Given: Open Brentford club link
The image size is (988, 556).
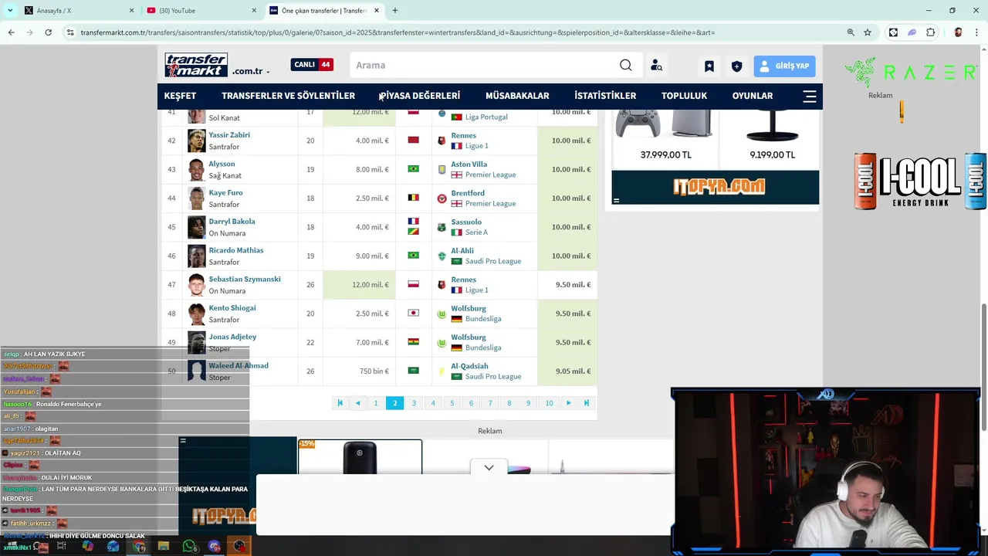Looking at the screenshot, I should [x=468, y=193].
